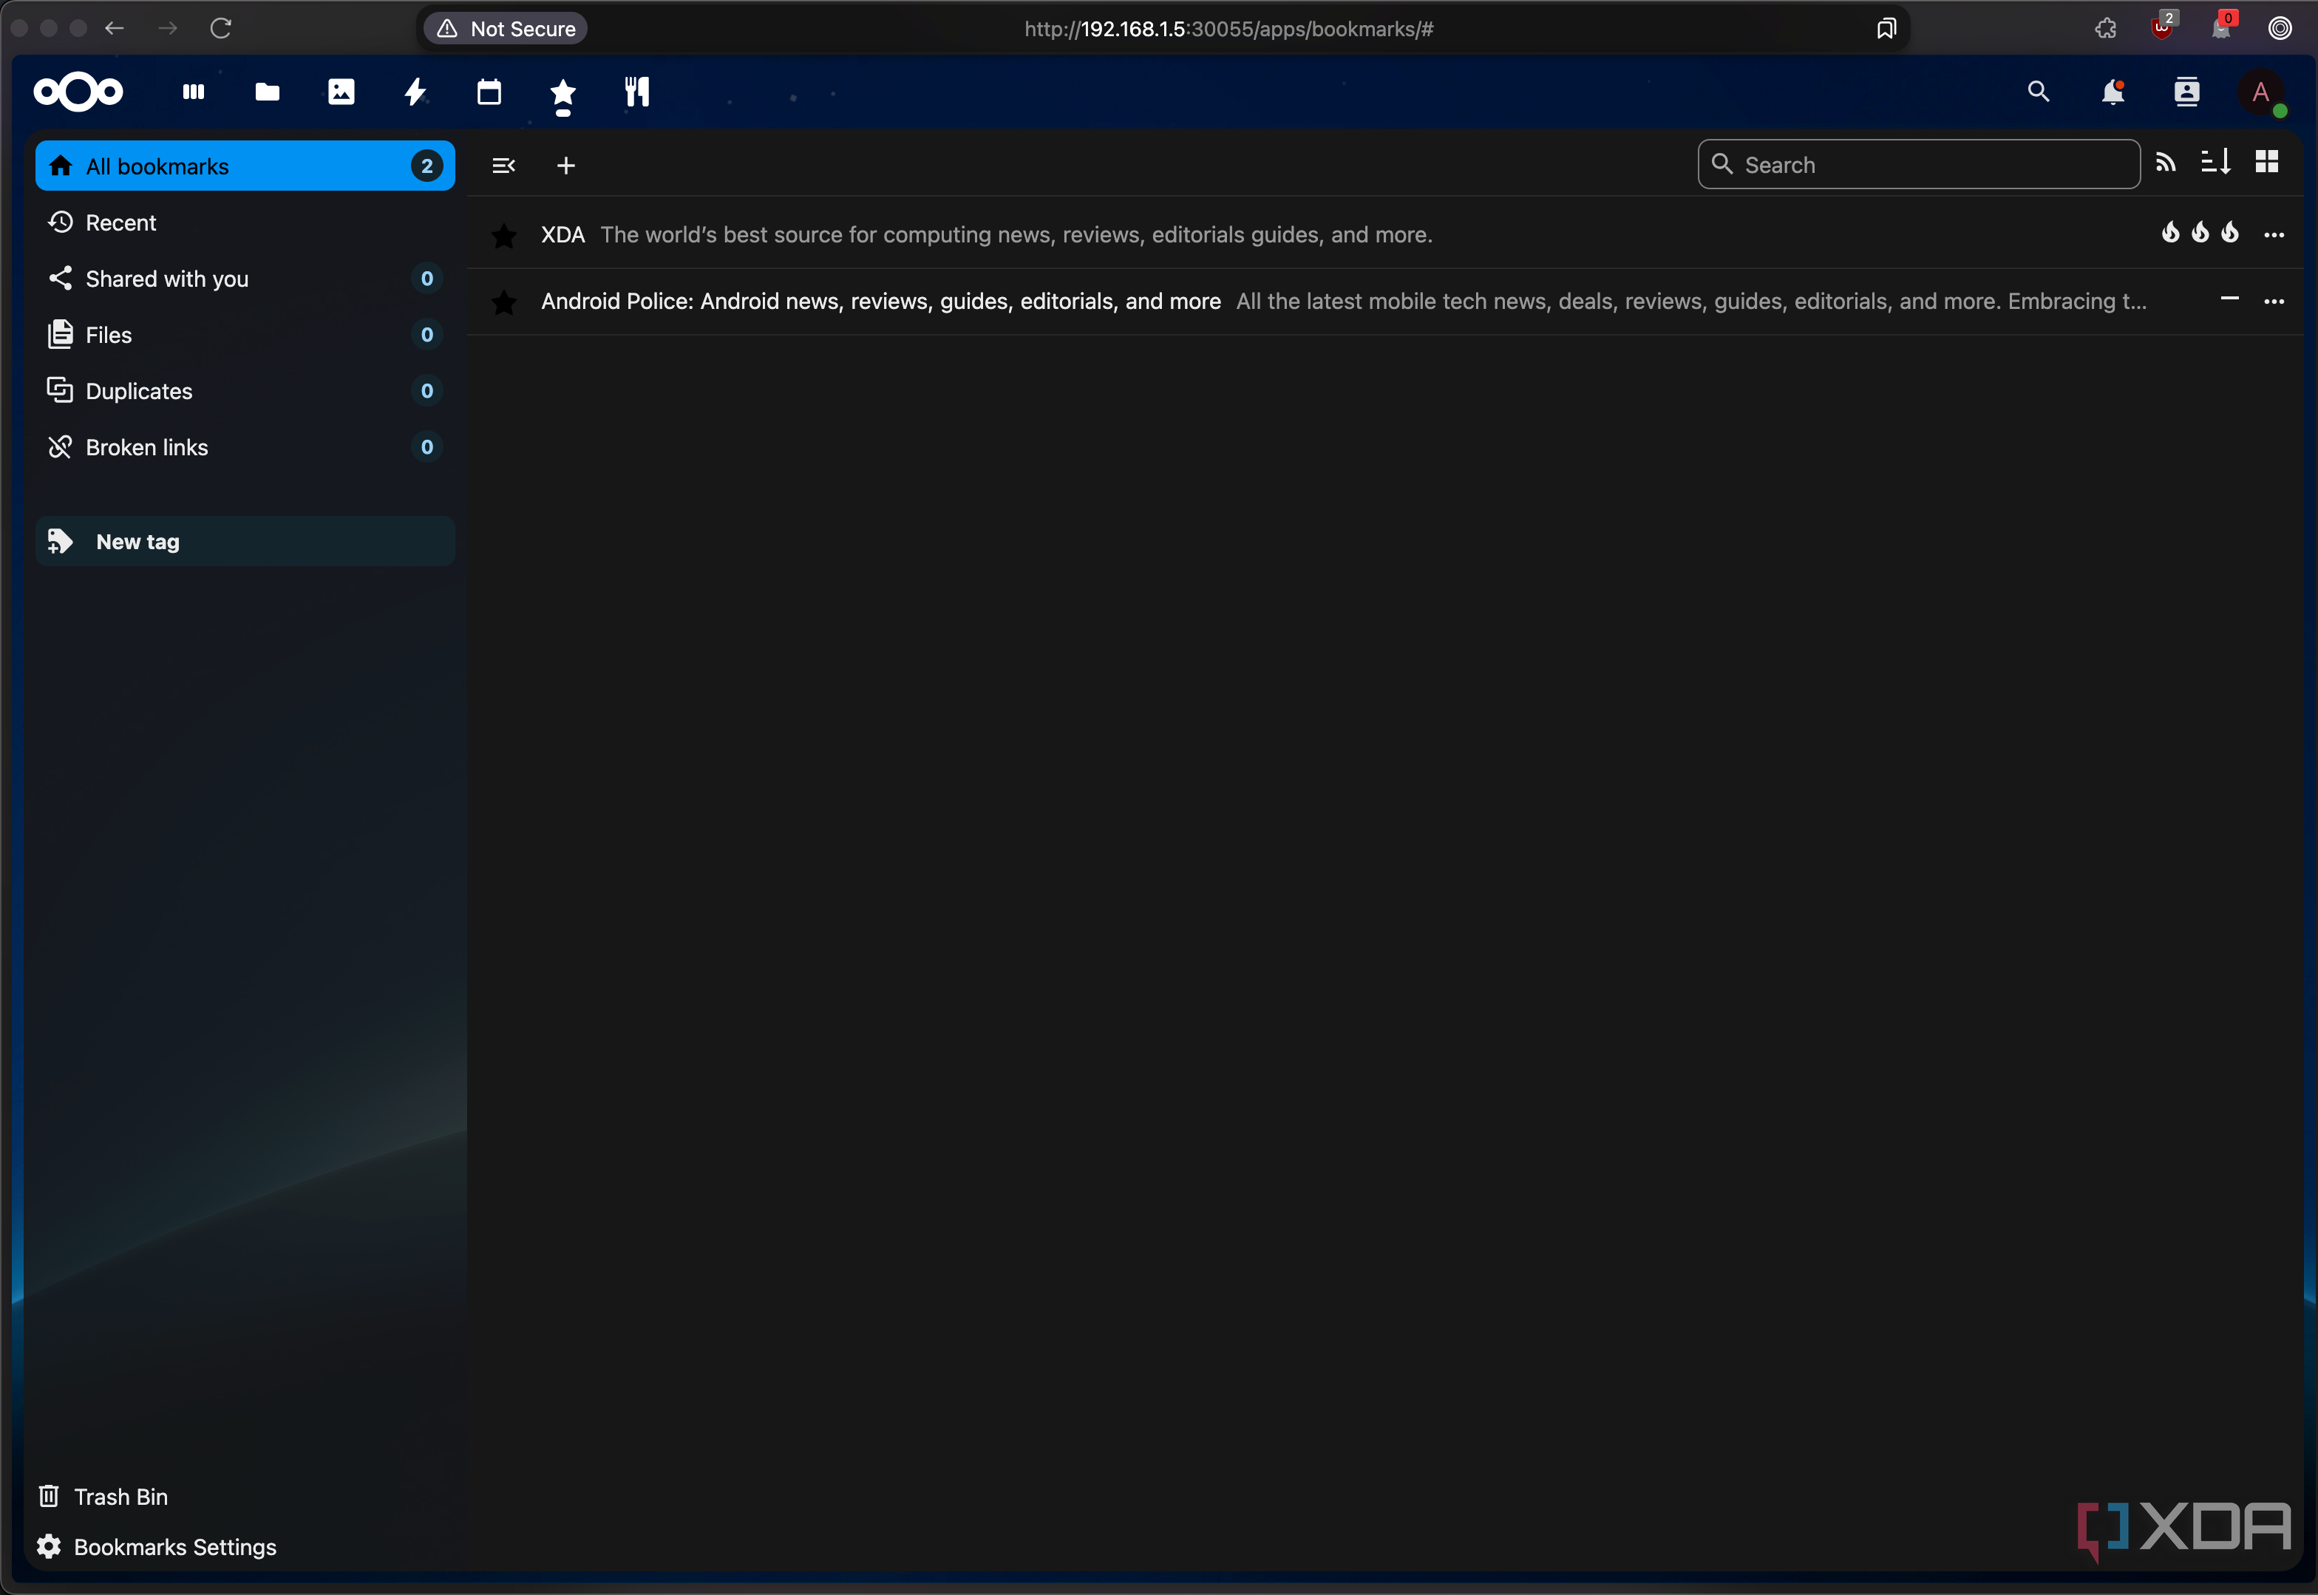Viewport: 2318px width, 1595px height.
Task: Open browser extensions puzzle icon
Action: (x=2105, y=28)
